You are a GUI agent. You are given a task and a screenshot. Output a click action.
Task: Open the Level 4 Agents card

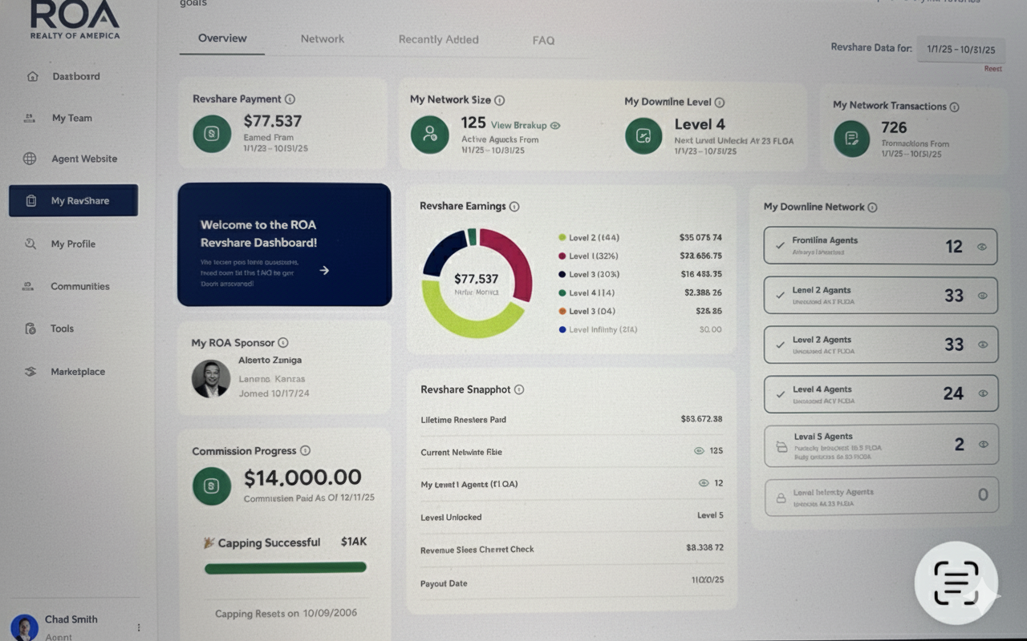(x=881, y=394)
